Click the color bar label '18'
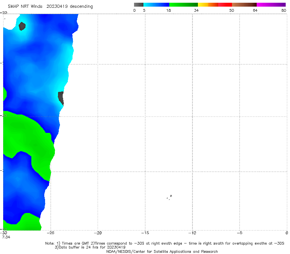The width and height of the screenshot is (290, 254). pos(169,10)
